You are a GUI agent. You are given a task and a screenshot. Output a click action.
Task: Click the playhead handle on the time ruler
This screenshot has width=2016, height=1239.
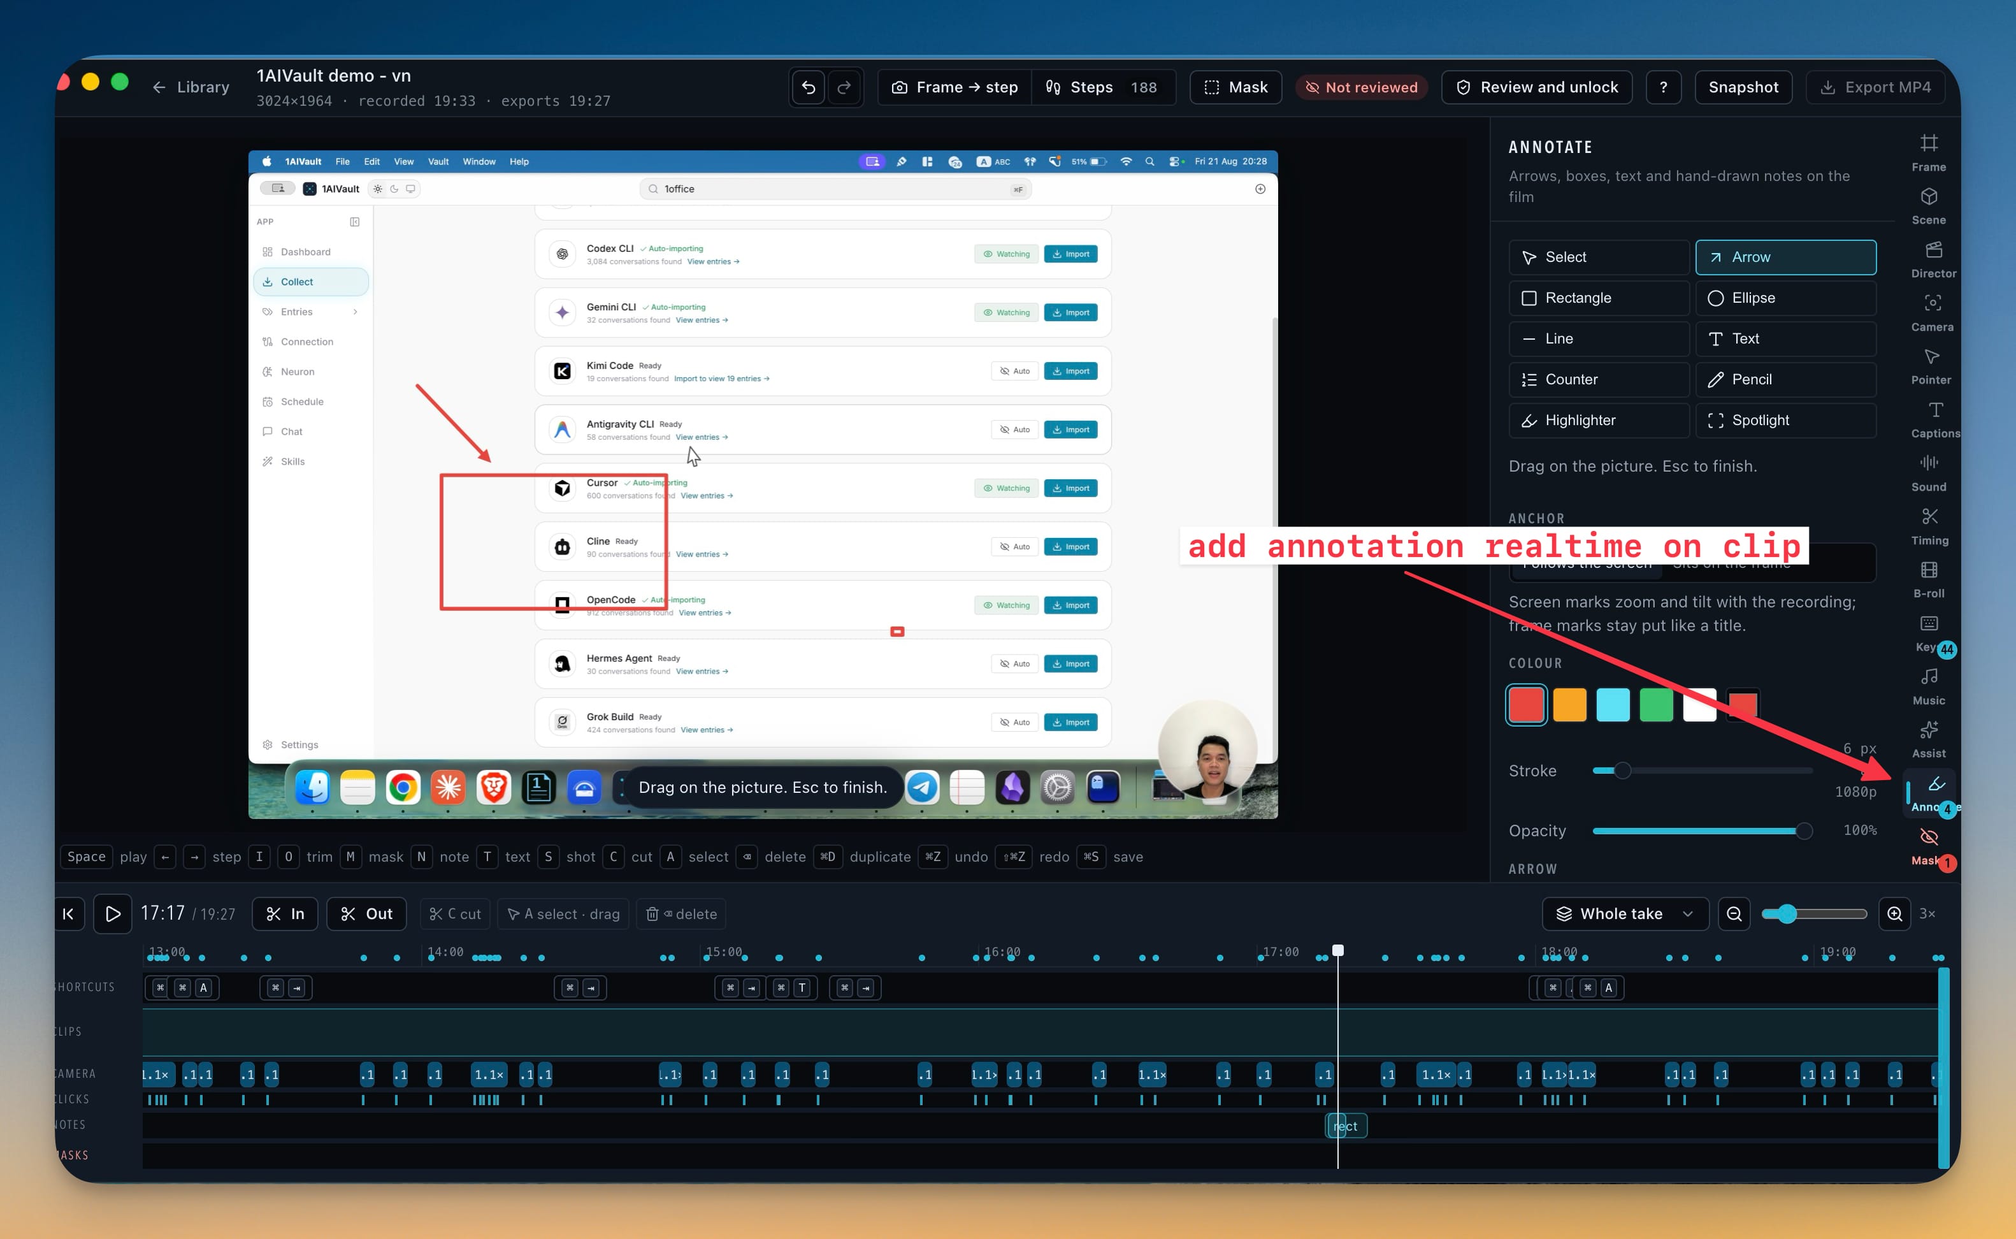(x=1337, y=950)
